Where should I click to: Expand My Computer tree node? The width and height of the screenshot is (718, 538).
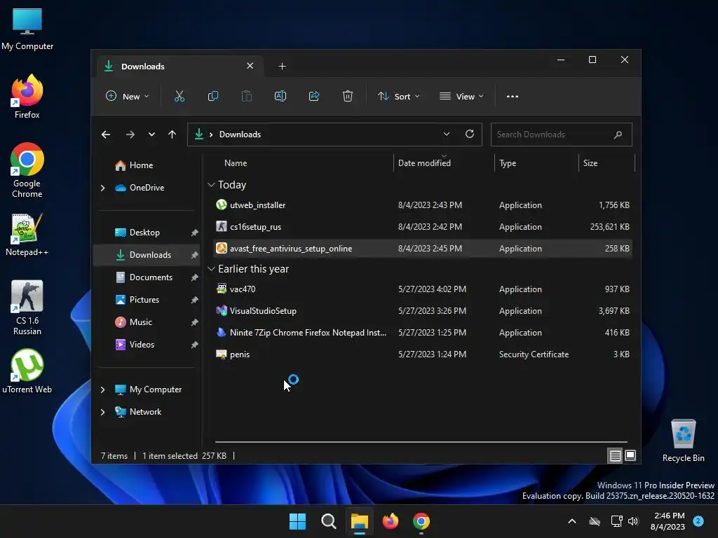click(x=102, y=389)
